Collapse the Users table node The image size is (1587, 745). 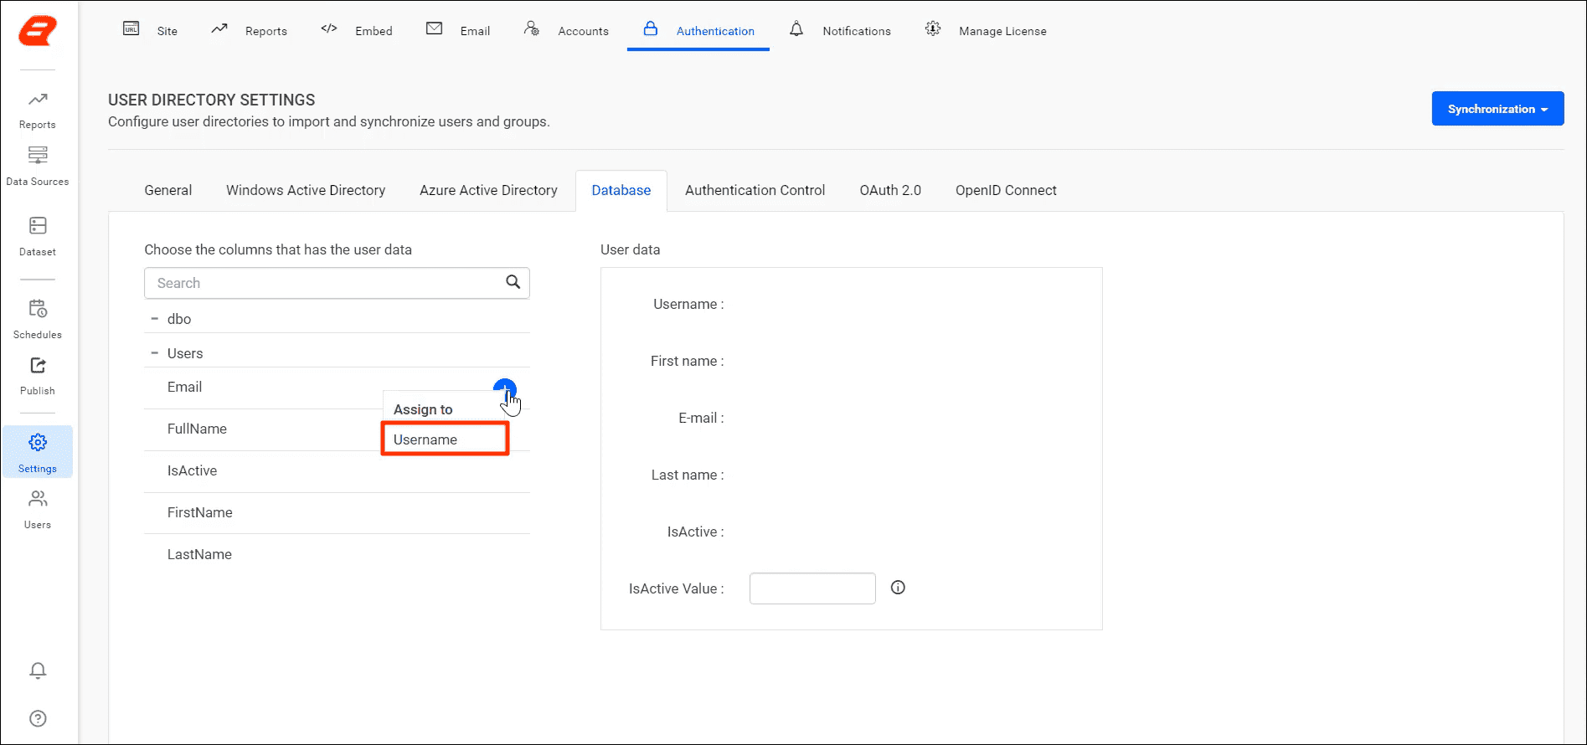click(x=154, y=353)
